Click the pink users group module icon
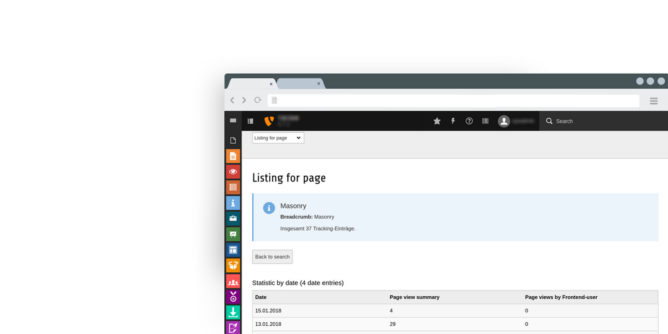The image size is (668, 334). tap(233, 281)
